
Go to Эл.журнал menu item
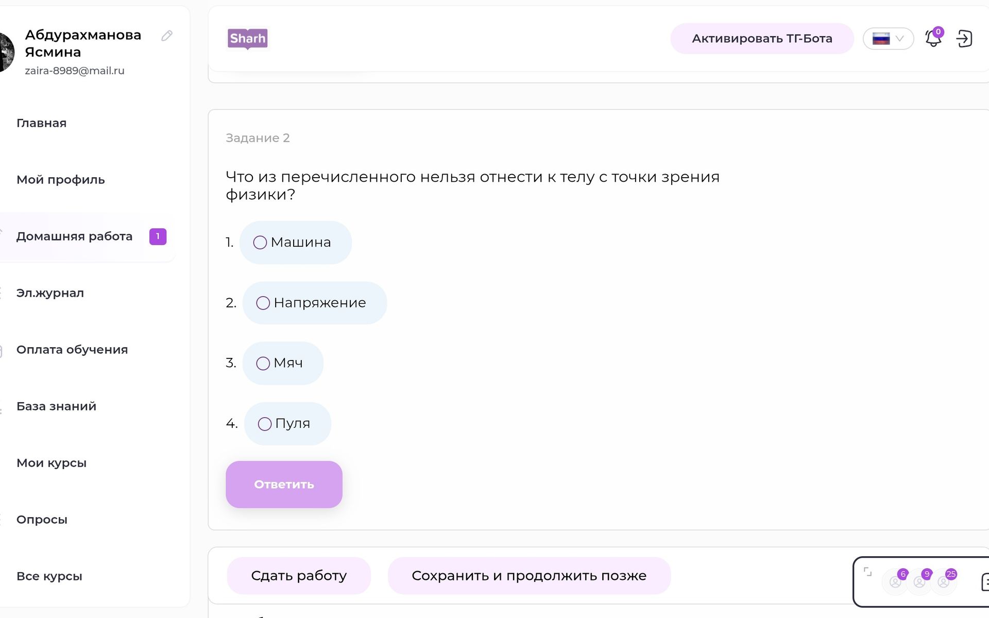(50, 293)
